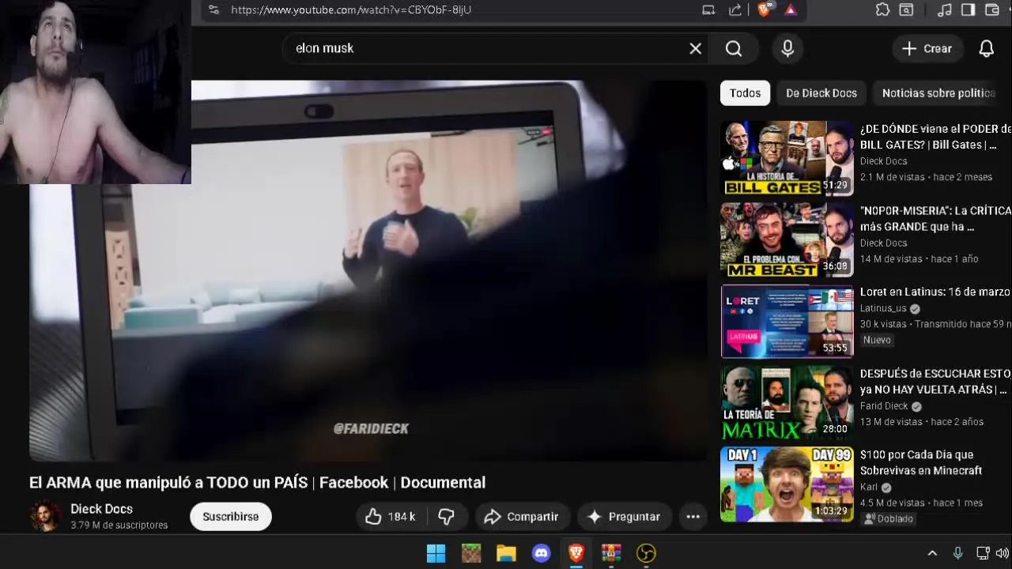Click the Latinus_us channel name

pos(883,308)
